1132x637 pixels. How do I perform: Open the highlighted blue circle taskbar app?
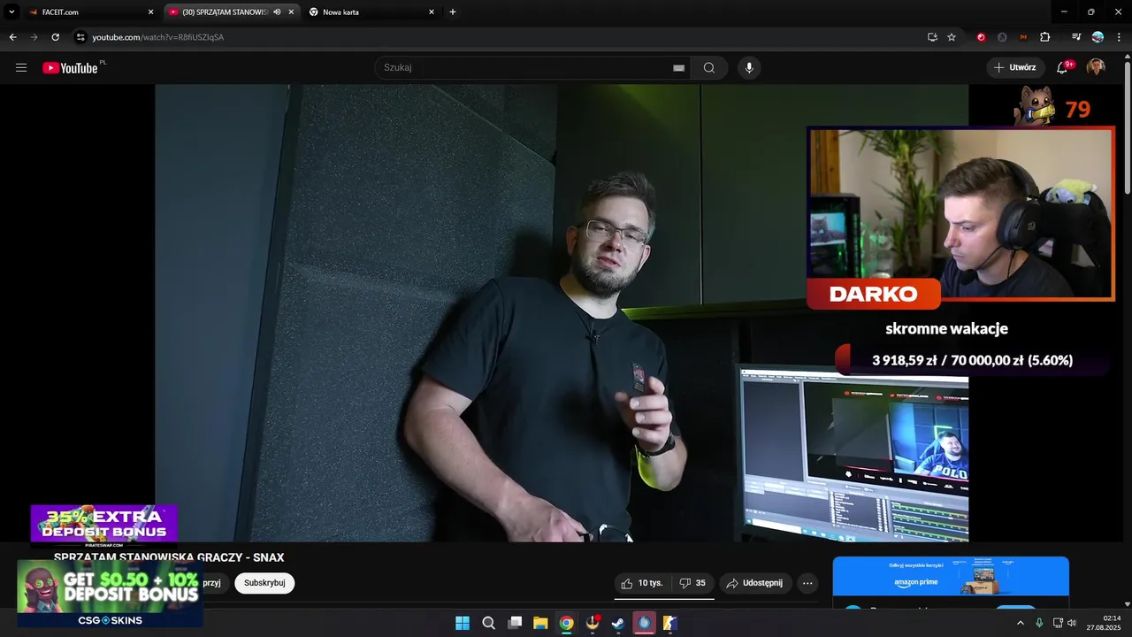click(x=645, y=623)
